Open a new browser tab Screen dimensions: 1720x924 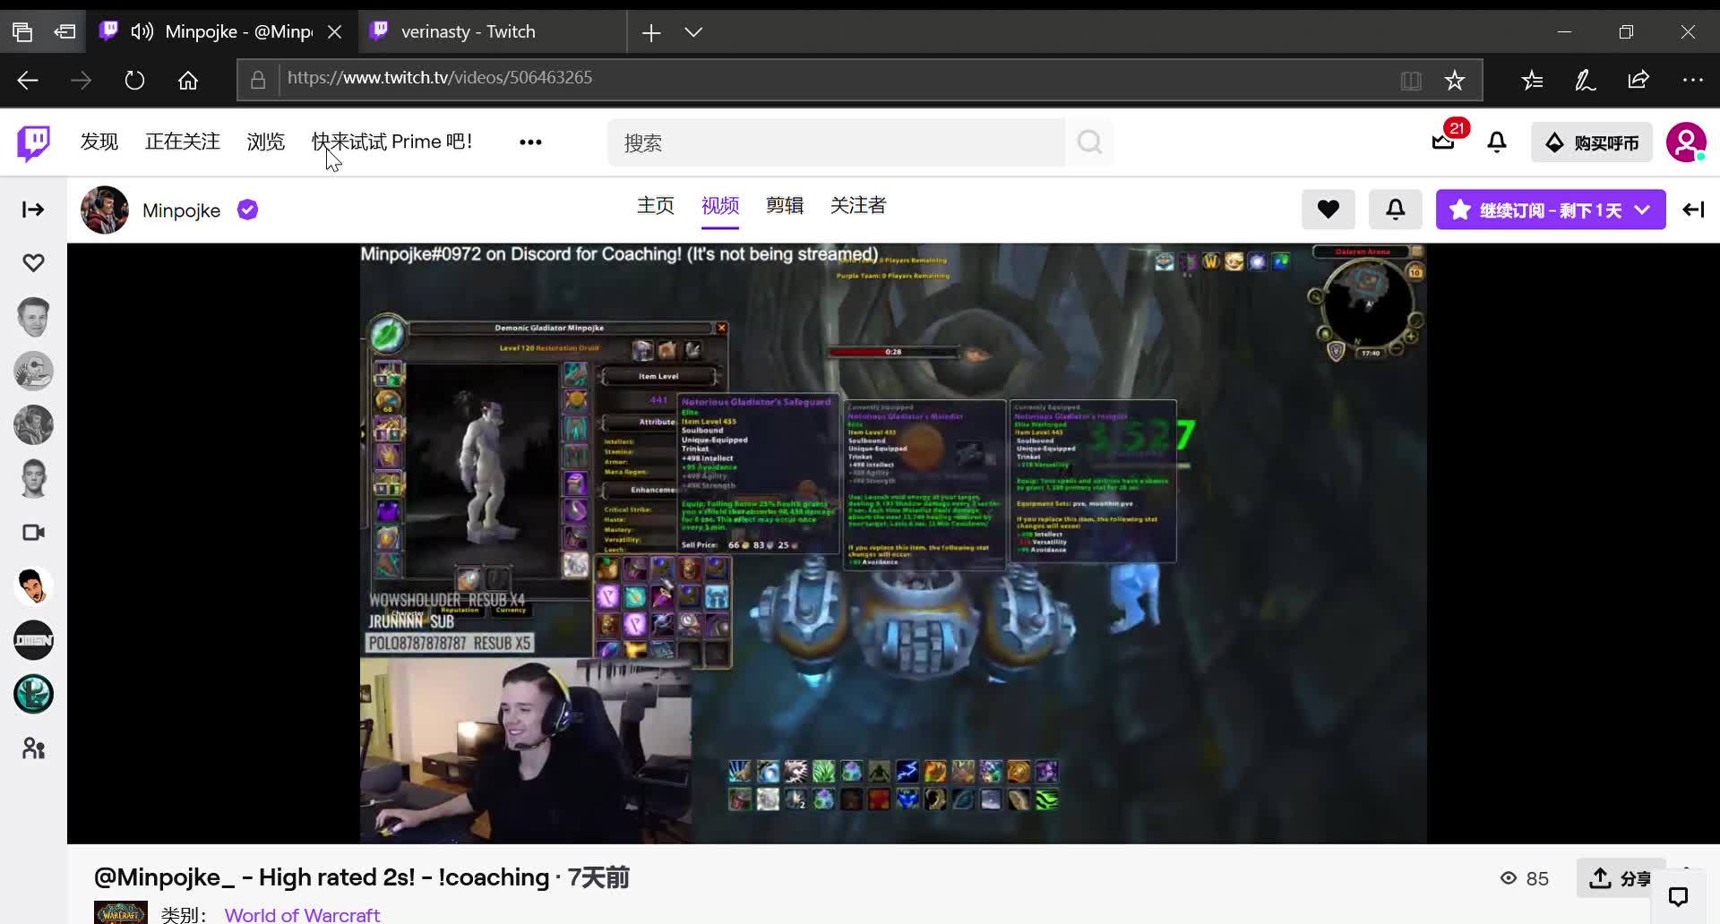click(x=651, y=32)
